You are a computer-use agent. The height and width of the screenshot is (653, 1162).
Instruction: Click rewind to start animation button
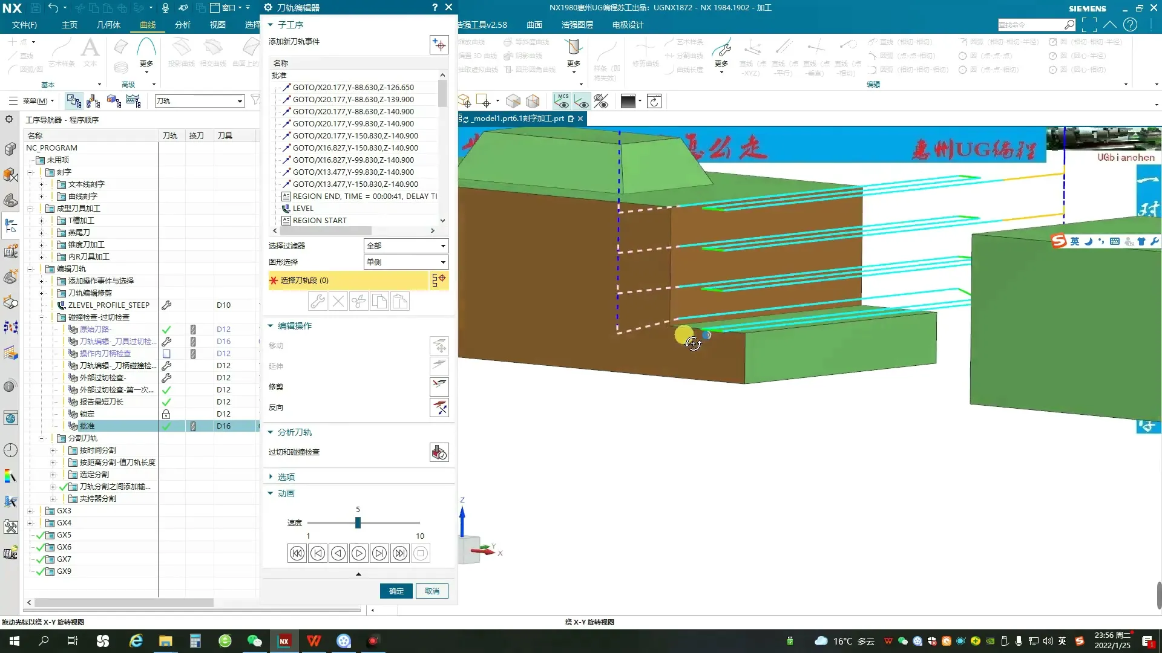pos(297,553)
